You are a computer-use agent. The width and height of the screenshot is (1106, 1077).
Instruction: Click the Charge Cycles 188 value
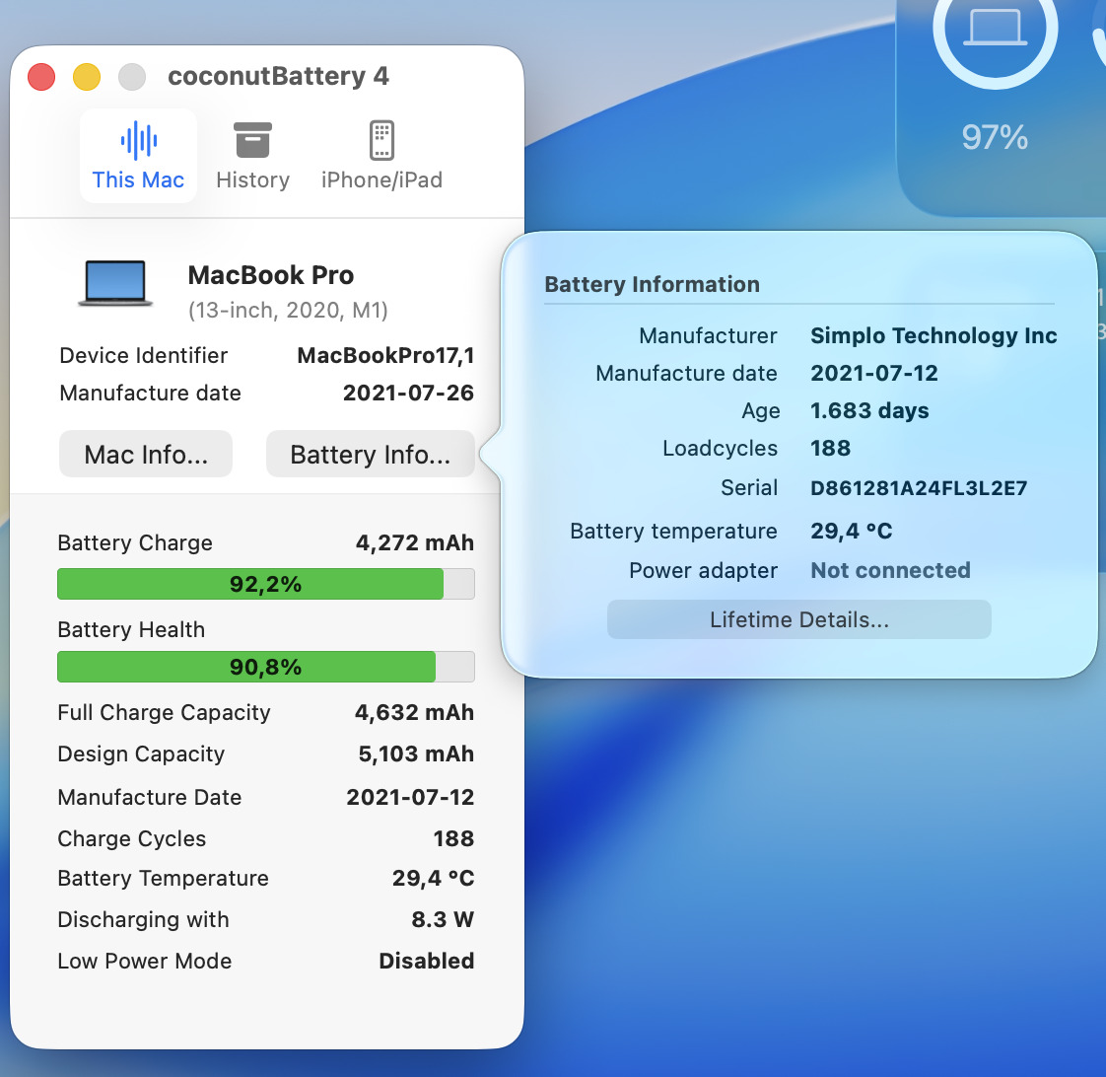(453, 838)
